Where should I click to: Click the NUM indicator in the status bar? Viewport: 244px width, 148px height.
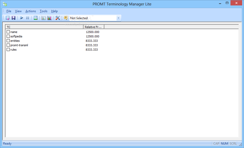point(224,144)
